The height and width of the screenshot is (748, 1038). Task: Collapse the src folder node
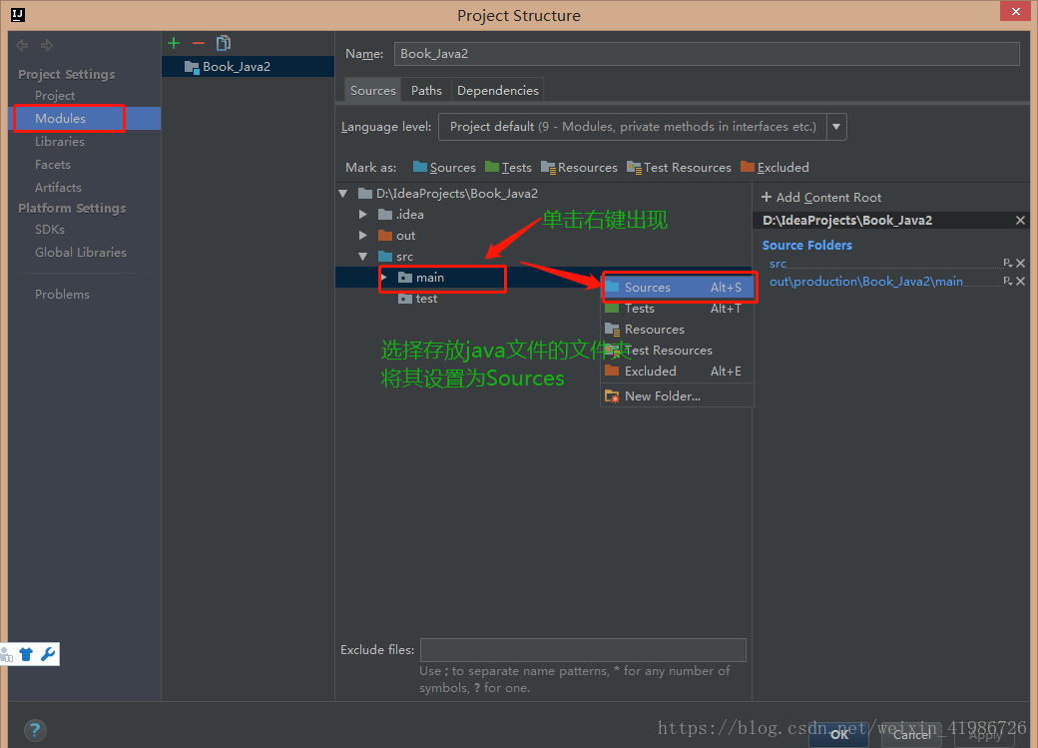click(363, 256)
